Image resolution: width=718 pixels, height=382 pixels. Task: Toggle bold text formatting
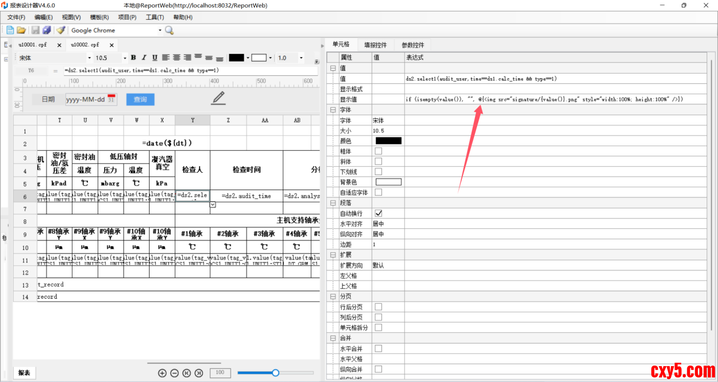tap(133, 58)
